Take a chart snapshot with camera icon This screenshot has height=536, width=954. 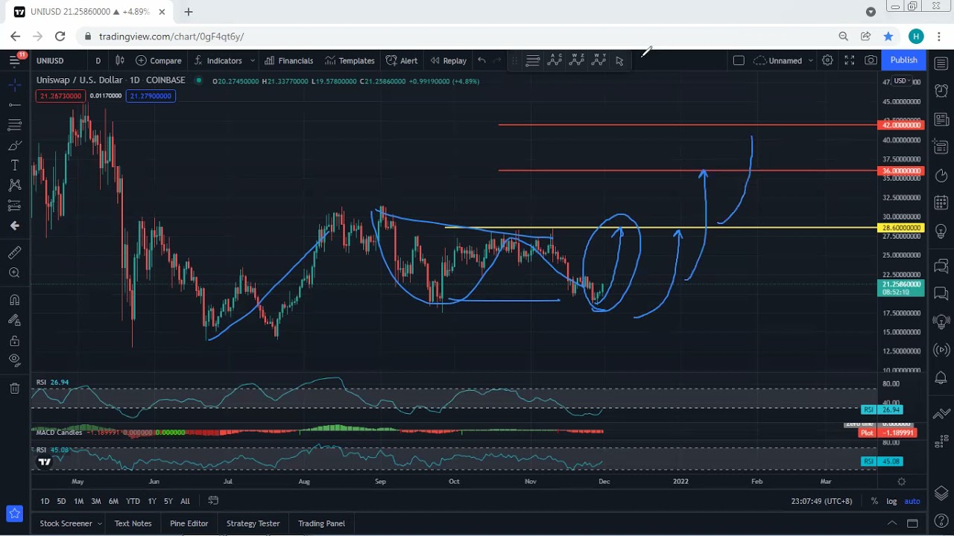[871, 60]
